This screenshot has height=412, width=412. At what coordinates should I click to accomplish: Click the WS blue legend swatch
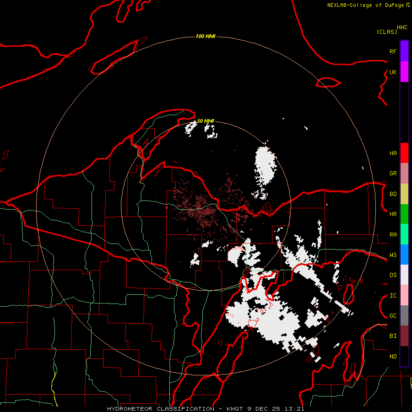pyautogui.click(x=404, y=255)
